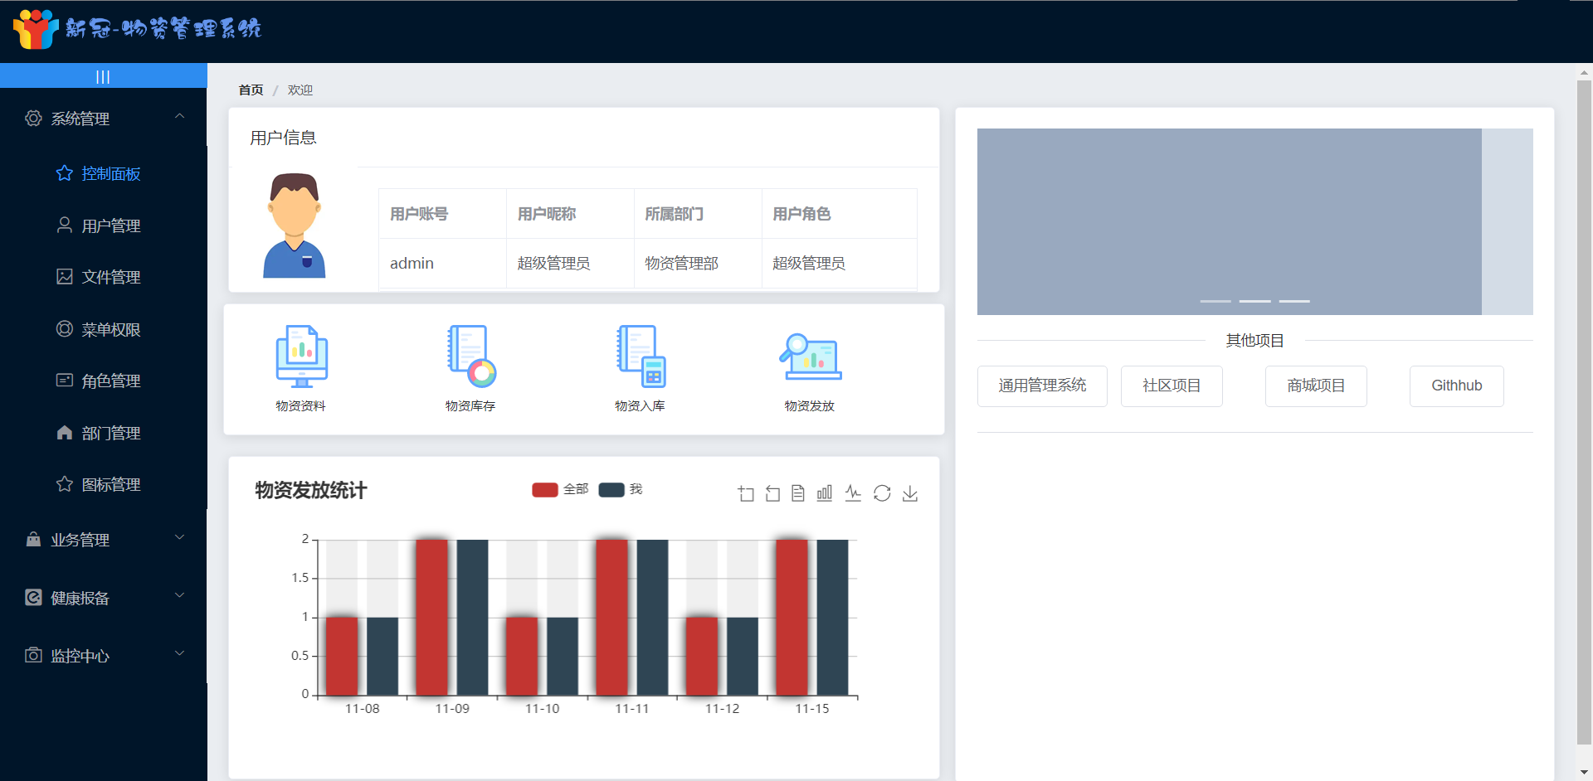
Task: Switch chart to line type icon
Action: point(853,493)
